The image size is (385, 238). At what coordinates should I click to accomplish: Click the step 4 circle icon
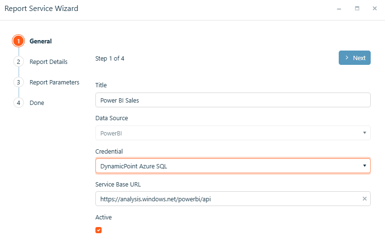[19, 103]
